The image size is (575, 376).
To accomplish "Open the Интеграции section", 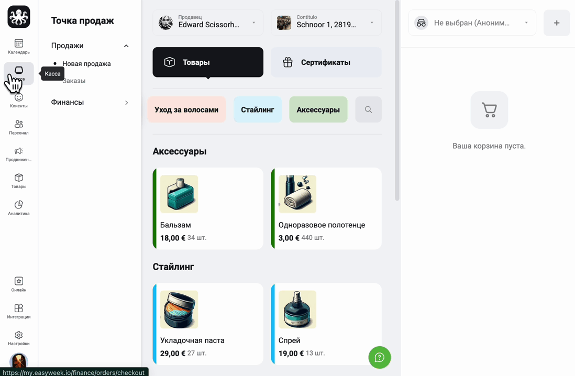I will (19, 311).
